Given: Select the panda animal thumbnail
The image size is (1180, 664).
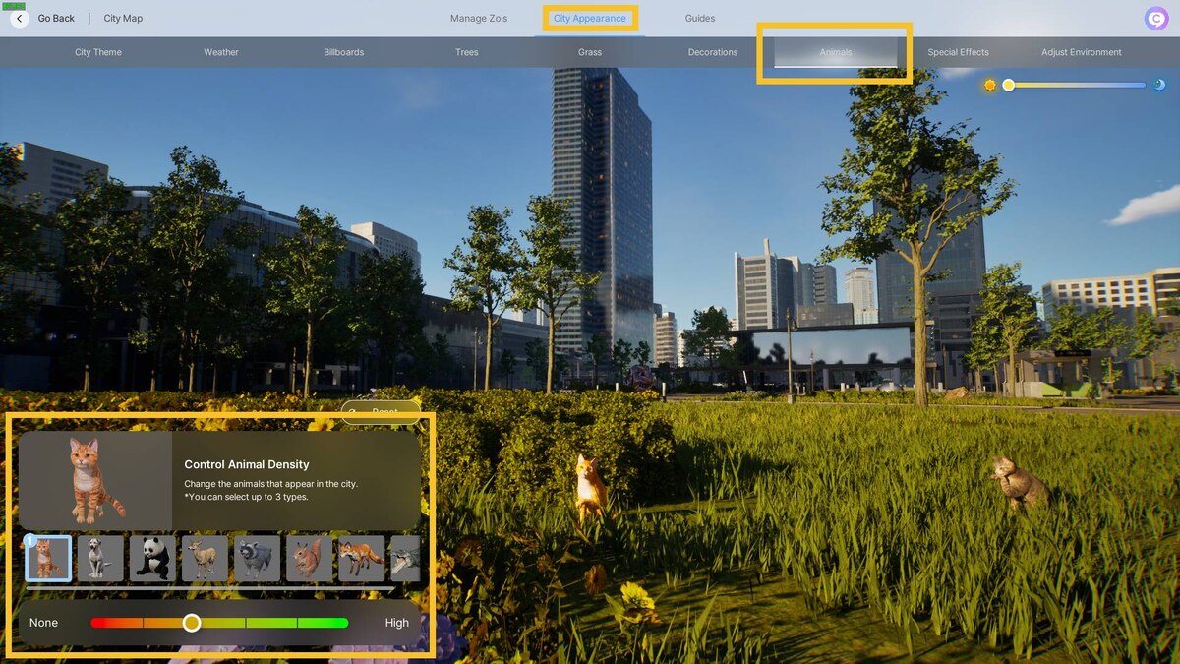Looking at the screenshot, I should (152, 559).
